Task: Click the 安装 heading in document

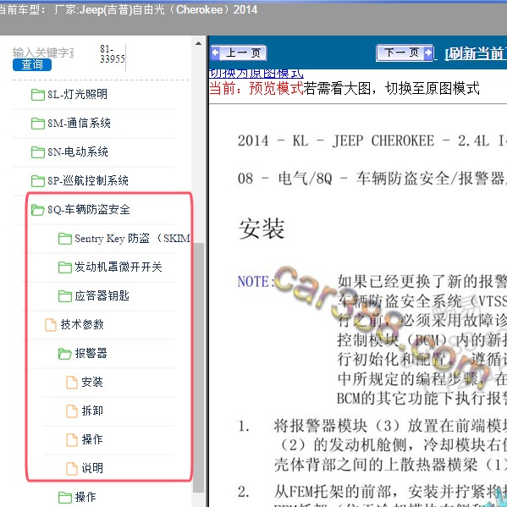Action: 262,229
